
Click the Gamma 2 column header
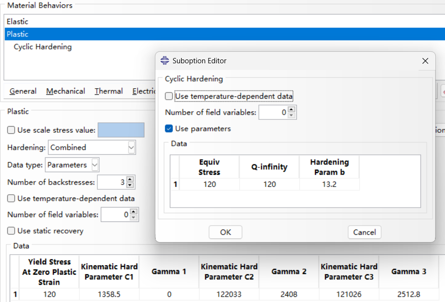[289, 272]
